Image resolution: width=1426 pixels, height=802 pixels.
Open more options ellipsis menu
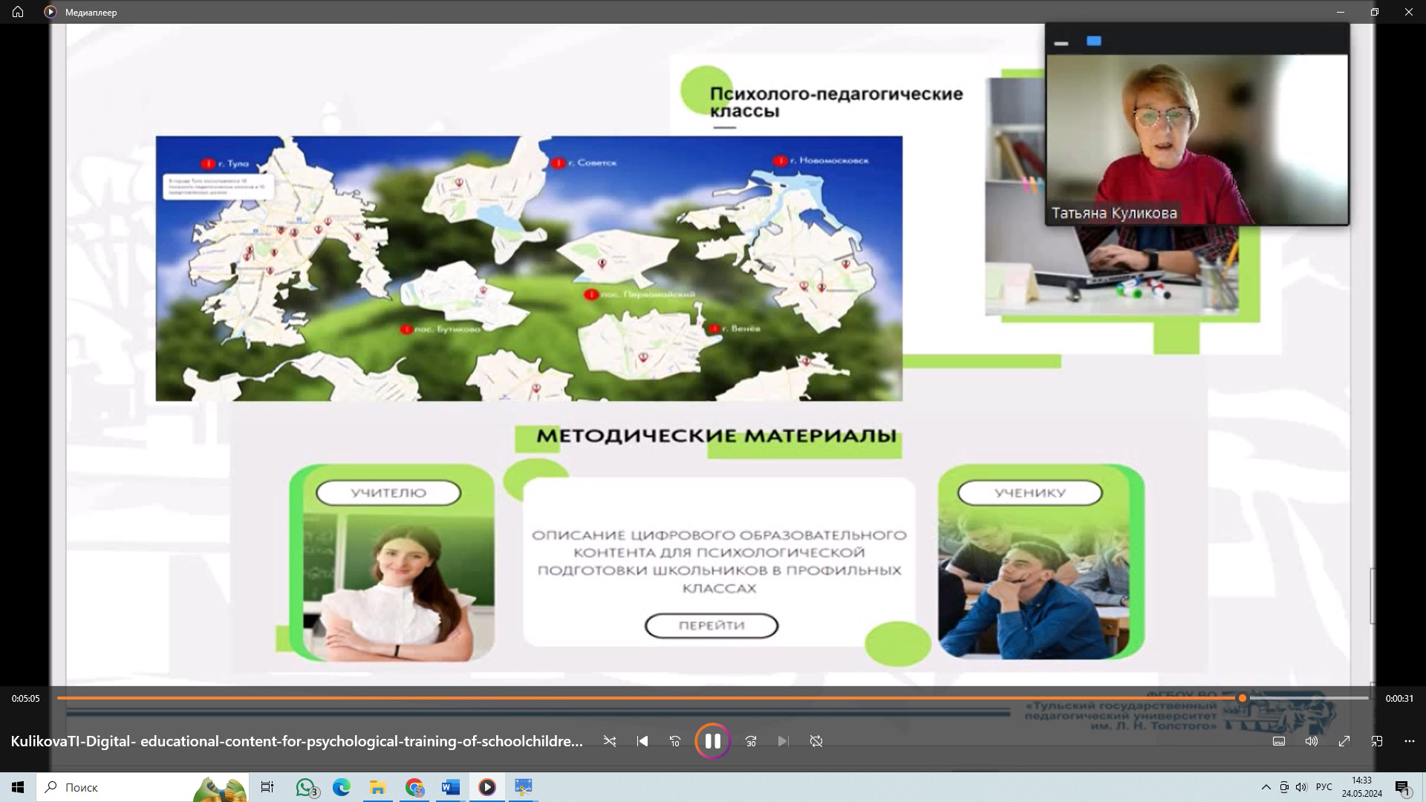point(1410,741)
